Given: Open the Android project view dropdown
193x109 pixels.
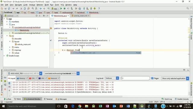Looking at the screenshot, I should click(x=11, y=16).
